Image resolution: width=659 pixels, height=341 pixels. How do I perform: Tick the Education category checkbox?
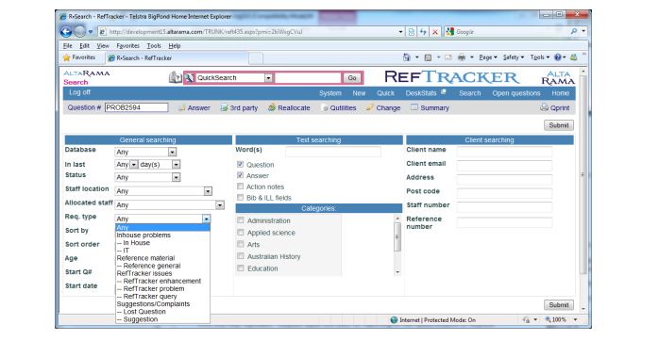[x=241, y=268]
